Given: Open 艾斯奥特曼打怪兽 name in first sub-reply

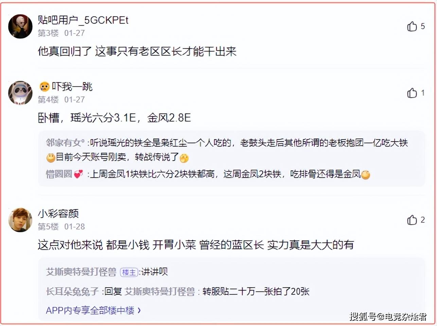Looking at the screenshot, I should (81, 272).
